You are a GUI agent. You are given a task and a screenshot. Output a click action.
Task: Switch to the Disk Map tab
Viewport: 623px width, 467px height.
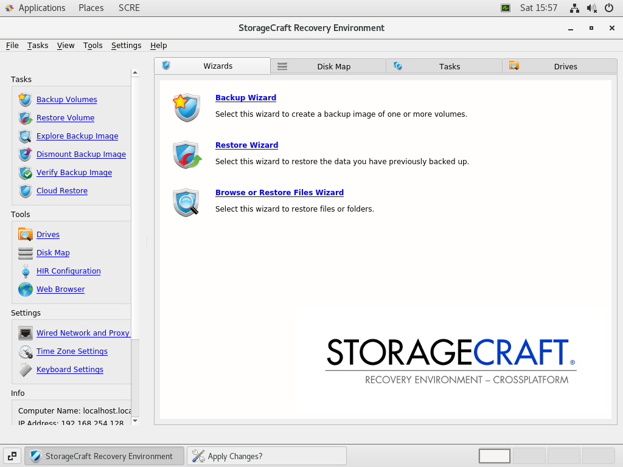(328, 66)
